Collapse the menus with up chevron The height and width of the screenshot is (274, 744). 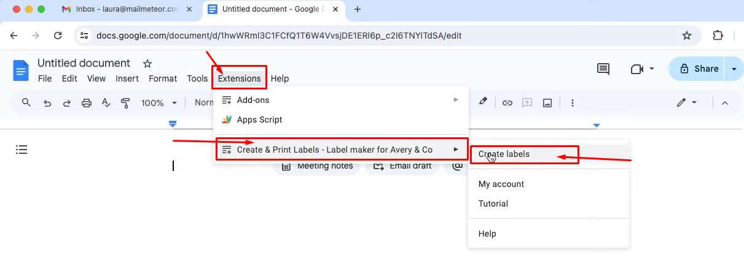(724, 103)
